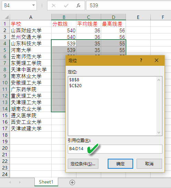Select column F header
Screen dimensions: 171x188
tap(163, 17)
